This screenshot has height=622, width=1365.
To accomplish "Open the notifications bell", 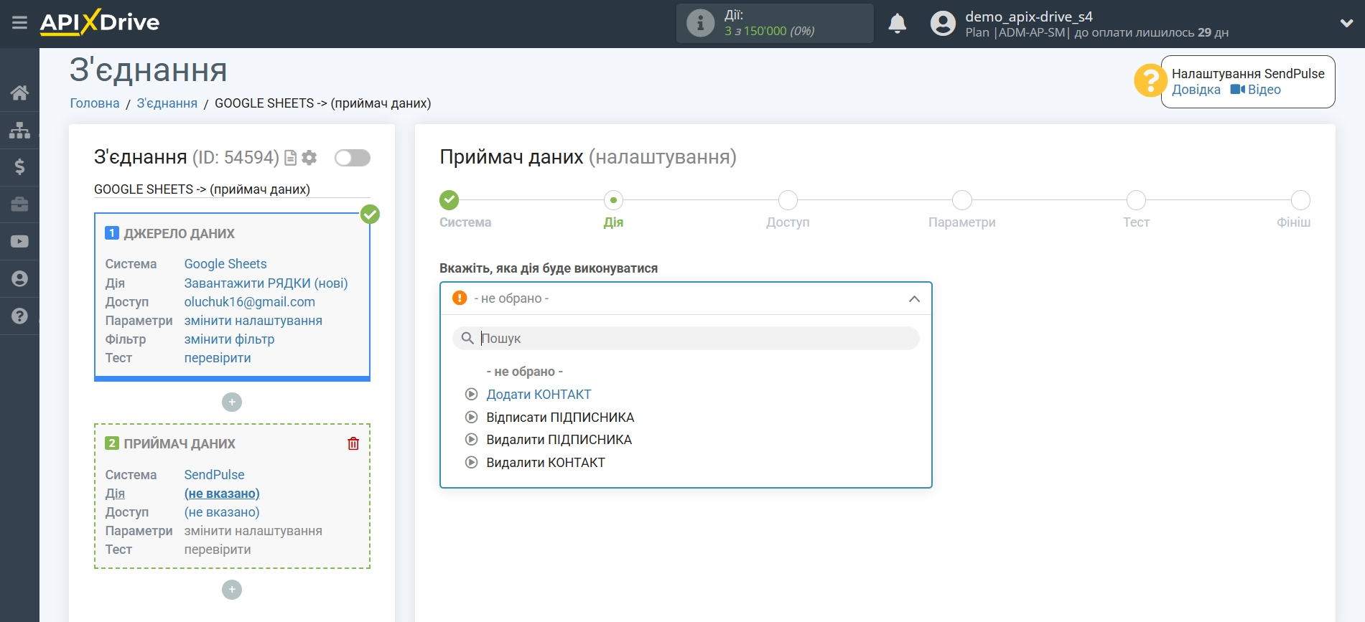I will pyautogui.click(x=897, y=24).
